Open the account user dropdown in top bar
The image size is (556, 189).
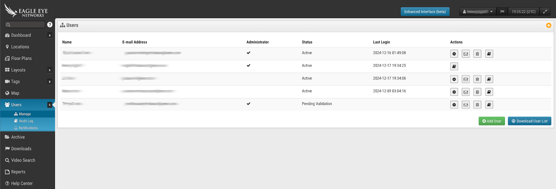478,11
